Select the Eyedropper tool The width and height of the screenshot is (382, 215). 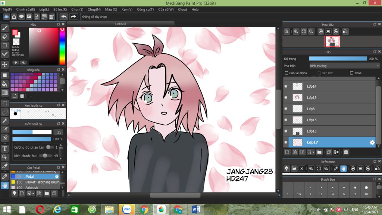4,177
